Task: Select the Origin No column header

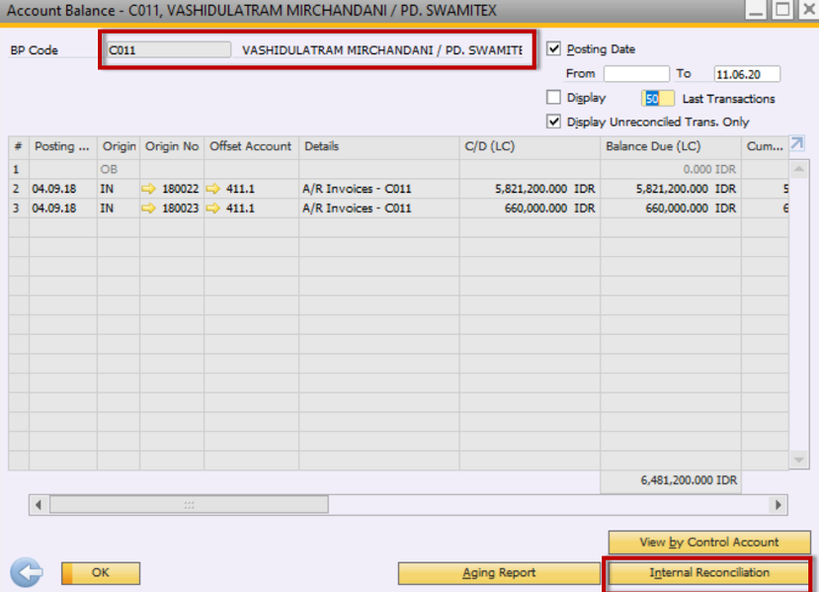Action: (172, 147)
